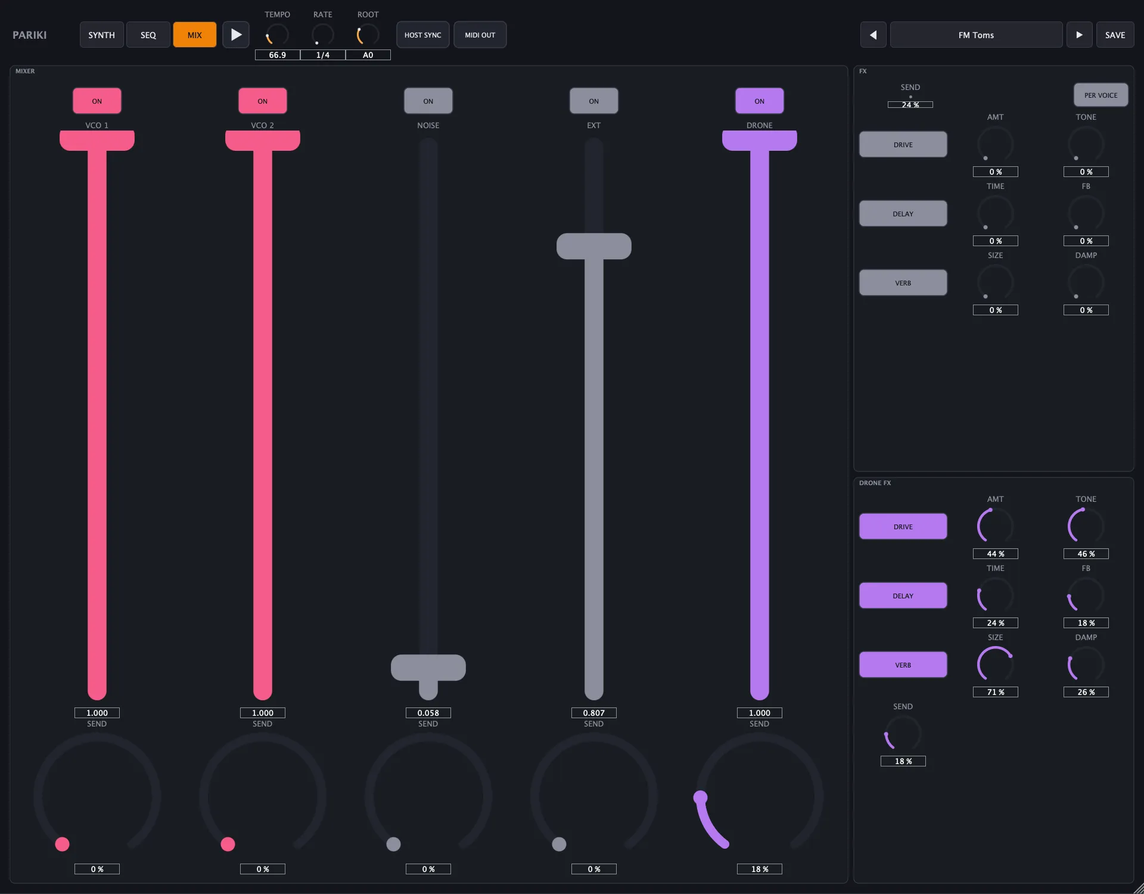Switch to the SYNTH tab
The image size is (1144, 894).
(101, 35)
